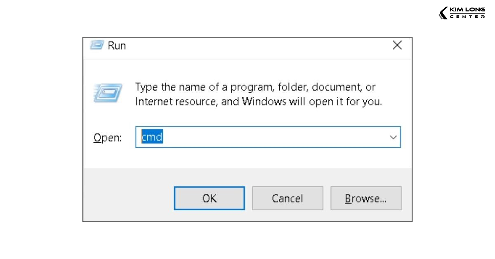Click the small Run icon in title bar
The width and height of the screenshot is (495, 259).
[96, 45]
